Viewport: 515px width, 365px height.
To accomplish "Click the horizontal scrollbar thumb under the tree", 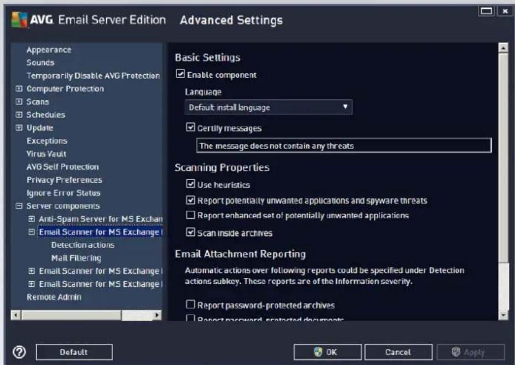I will coord(71,315).
